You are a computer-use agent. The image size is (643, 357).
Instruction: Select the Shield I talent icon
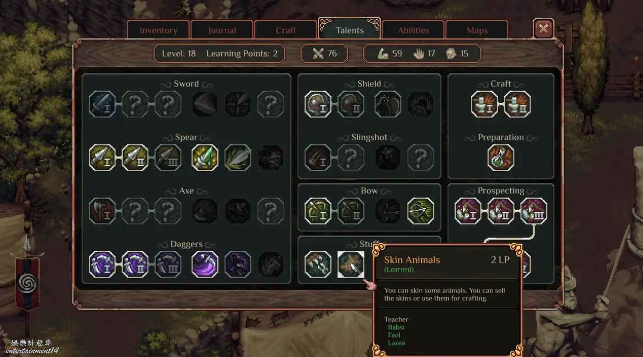[318, 104]
